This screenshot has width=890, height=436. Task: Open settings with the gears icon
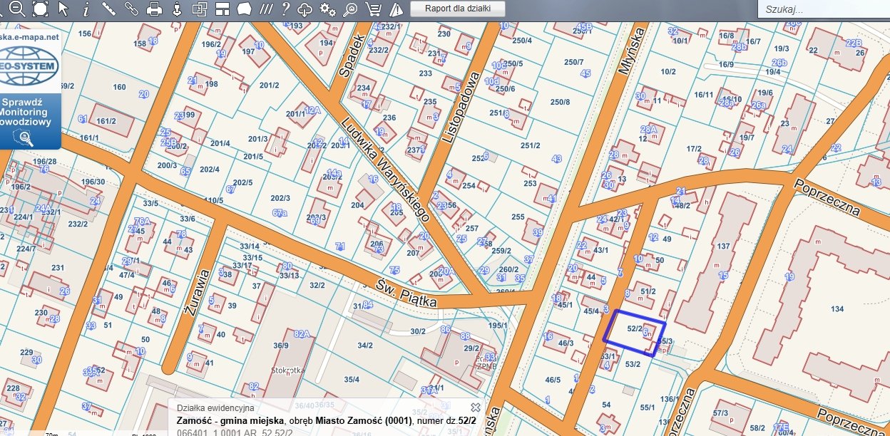328,9
